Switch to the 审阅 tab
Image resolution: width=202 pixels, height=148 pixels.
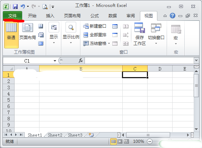pyautogui.click(x=131, y=16)
